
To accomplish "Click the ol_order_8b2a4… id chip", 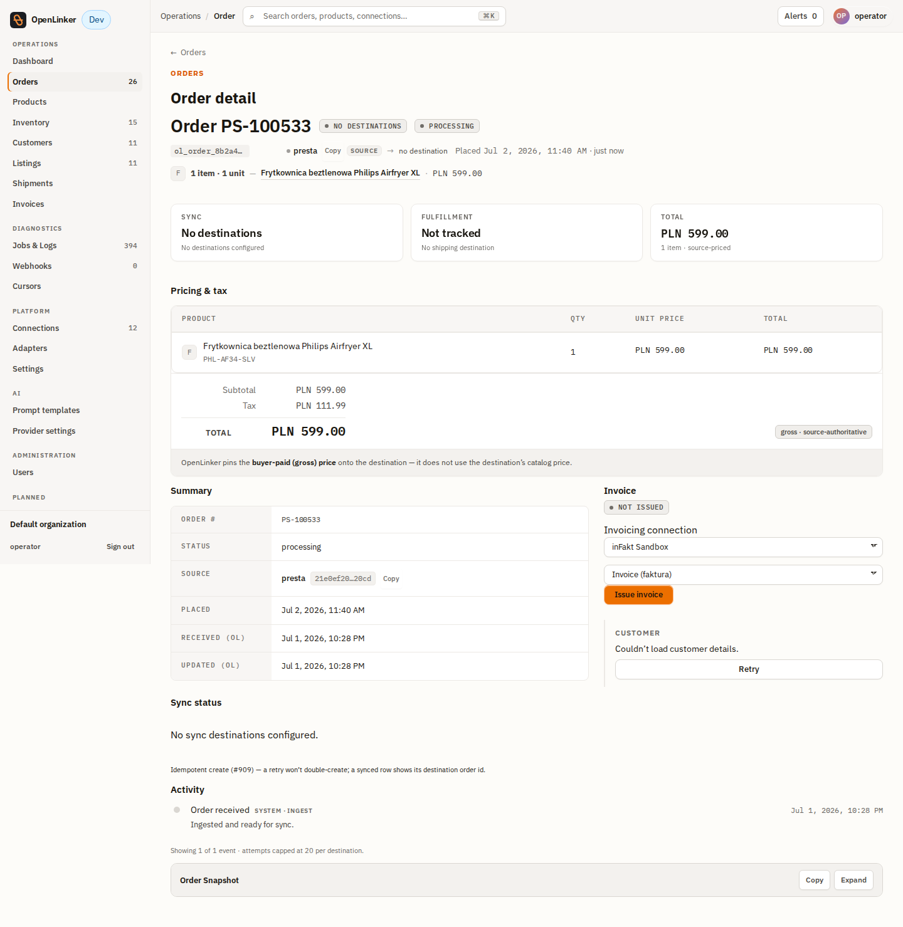I will [210, 151].
